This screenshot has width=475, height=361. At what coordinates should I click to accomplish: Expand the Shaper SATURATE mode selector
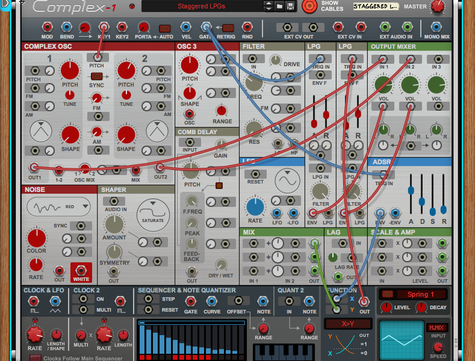click(153, 214)
